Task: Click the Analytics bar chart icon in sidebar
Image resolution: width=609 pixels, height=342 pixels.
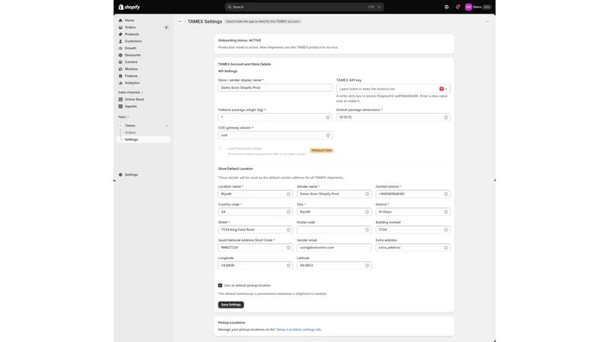Action: click(120, 83)
